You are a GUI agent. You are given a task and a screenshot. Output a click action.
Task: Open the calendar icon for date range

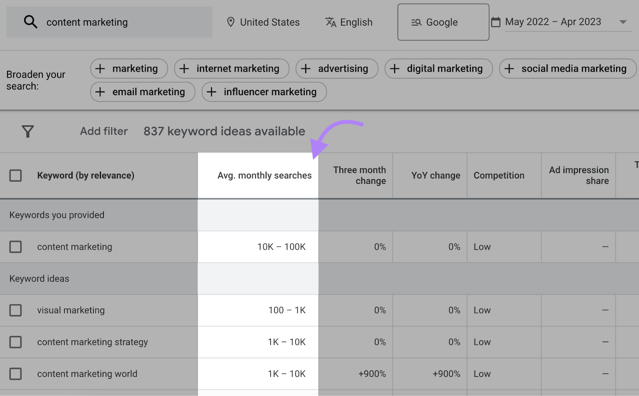496,22
